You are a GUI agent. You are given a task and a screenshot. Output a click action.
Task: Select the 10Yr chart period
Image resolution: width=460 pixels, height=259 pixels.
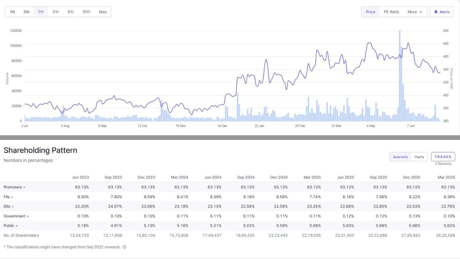point(86,12)
